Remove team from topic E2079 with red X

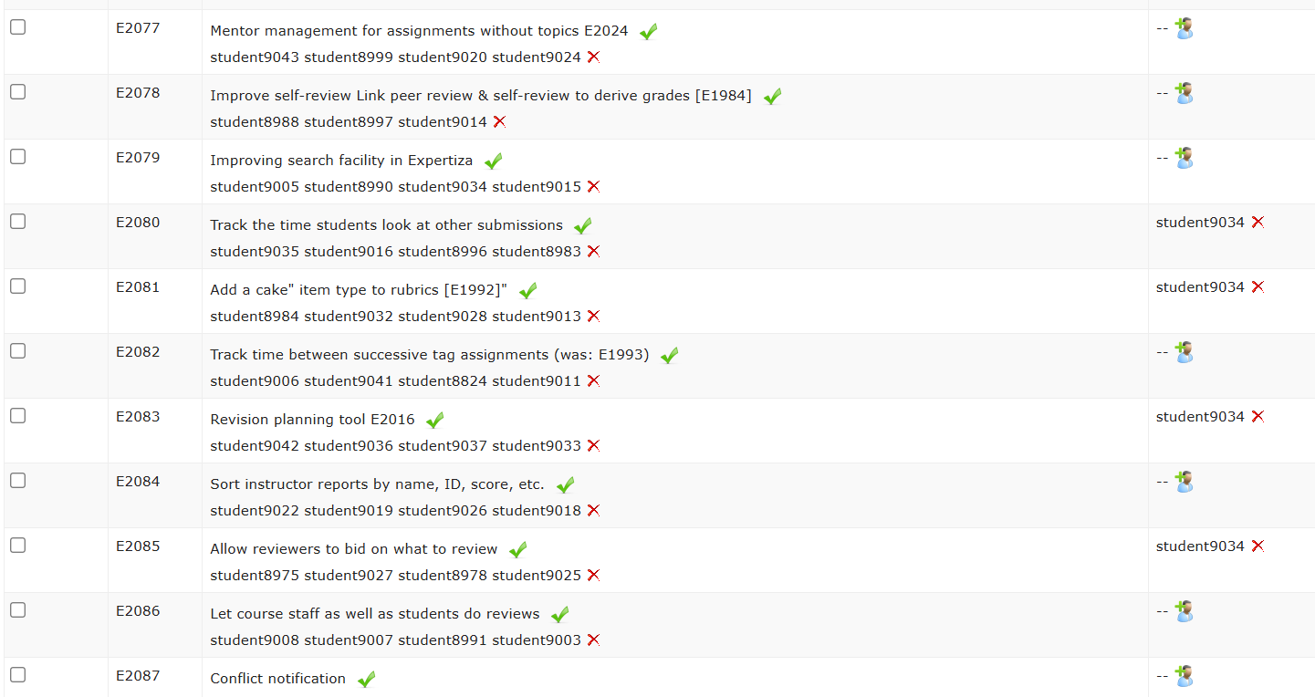click(x=593, y=186)
